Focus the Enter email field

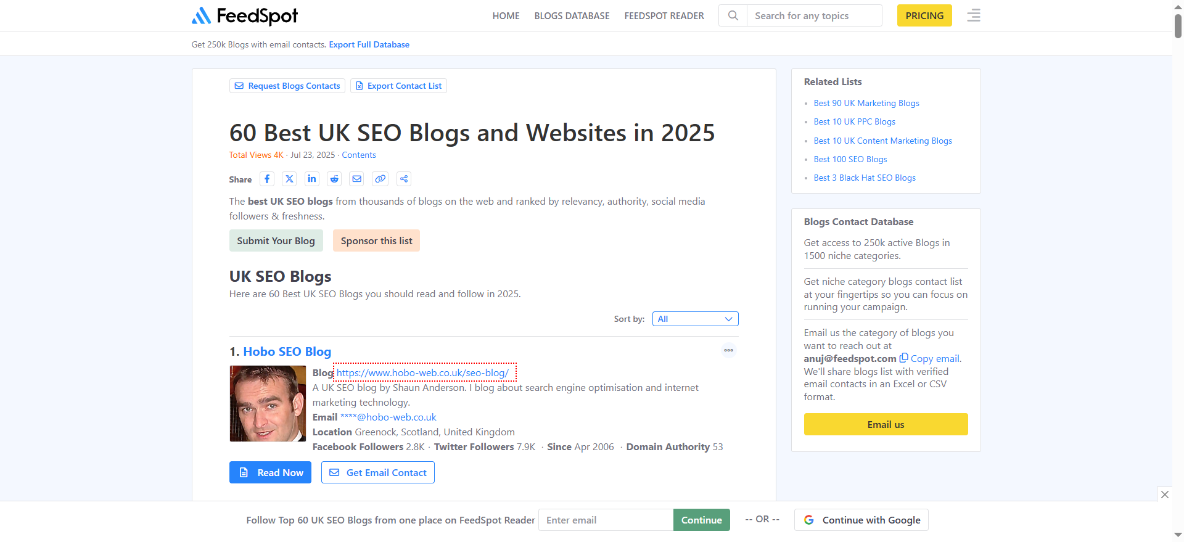click(606, 520)
